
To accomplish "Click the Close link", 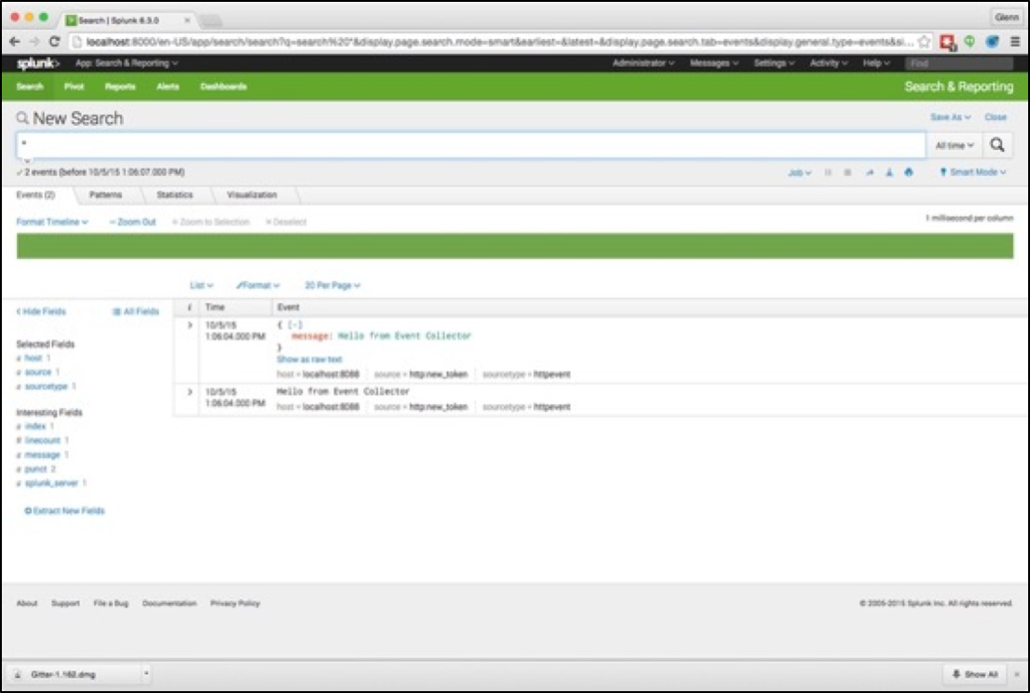I will (996, 117).
